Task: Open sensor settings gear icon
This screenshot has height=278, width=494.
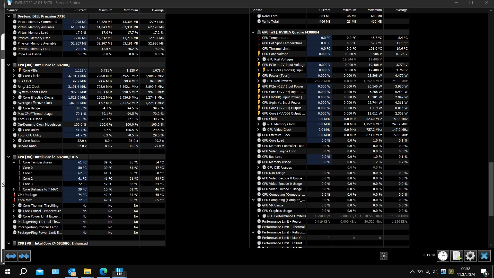Action: coord(470,256)
